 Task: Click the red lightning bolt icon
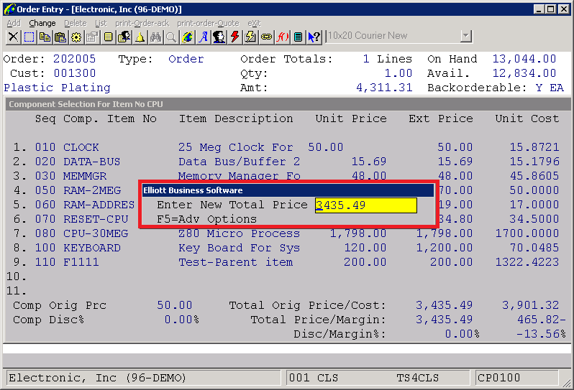pos(234,37)
